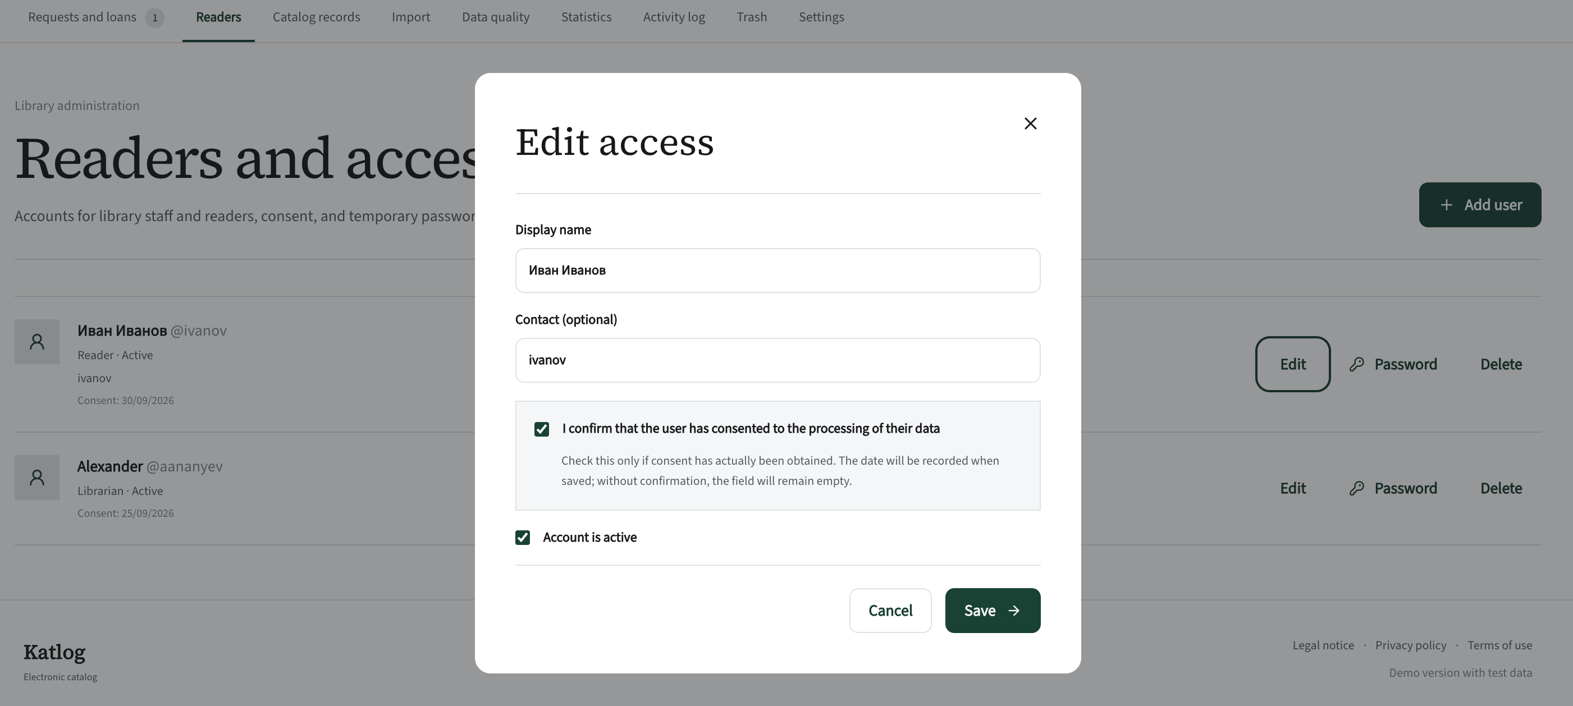Viewport: 1573px width, 706px height.
Task: Click the key icon in Иван Иванов's Password button
Action: click(x=1356, y=364)
